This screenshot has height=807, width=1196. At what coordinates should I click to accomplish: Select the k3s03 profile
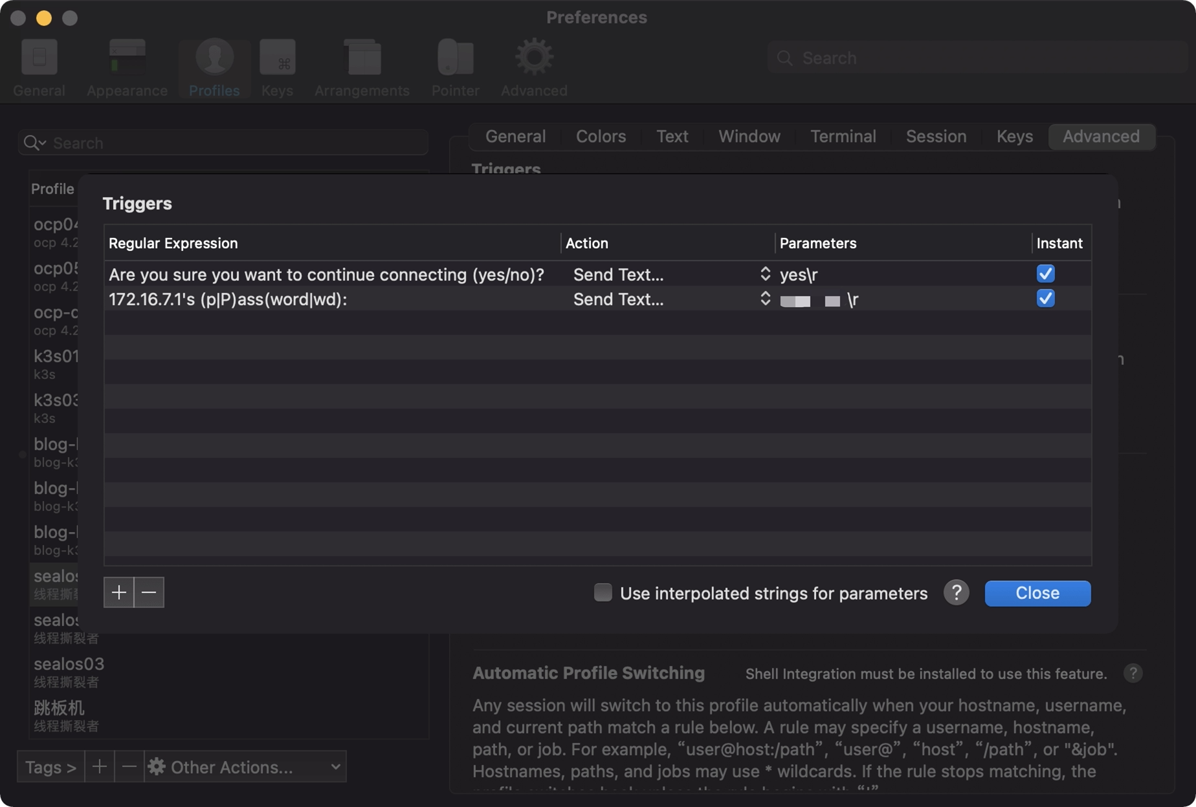(54, 408)
